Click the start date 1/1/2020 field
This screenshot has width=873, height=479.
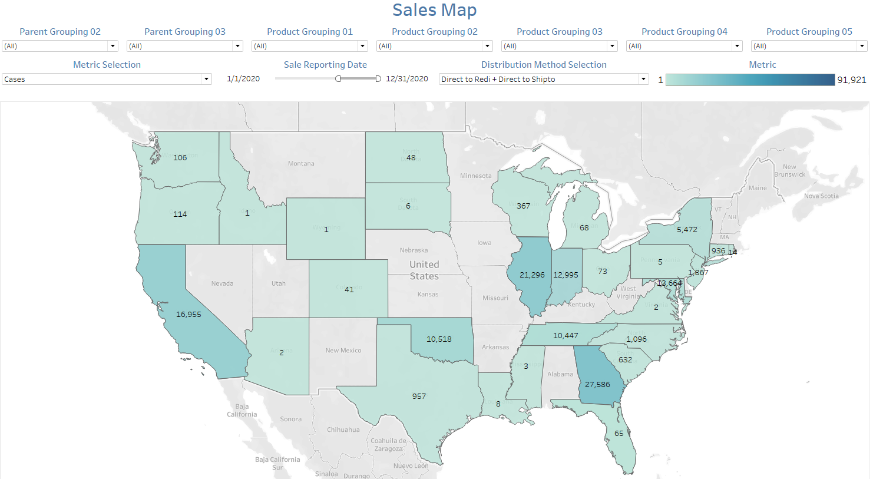coord(243,79)
